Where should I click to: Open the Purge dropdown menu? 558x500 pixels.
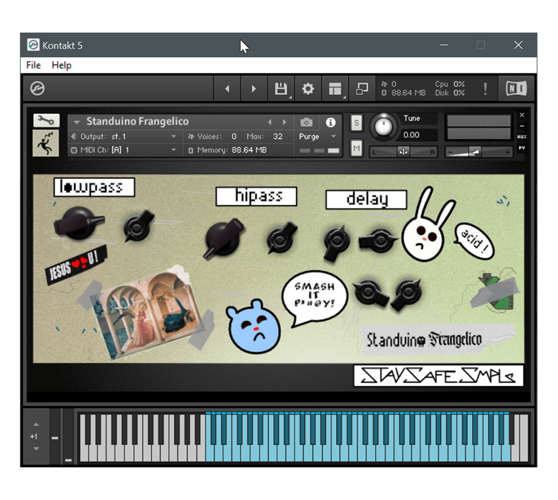318,137
